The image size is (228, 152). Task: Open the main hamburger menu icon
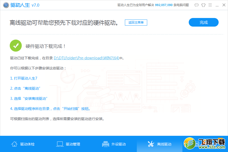click(210, 5)
